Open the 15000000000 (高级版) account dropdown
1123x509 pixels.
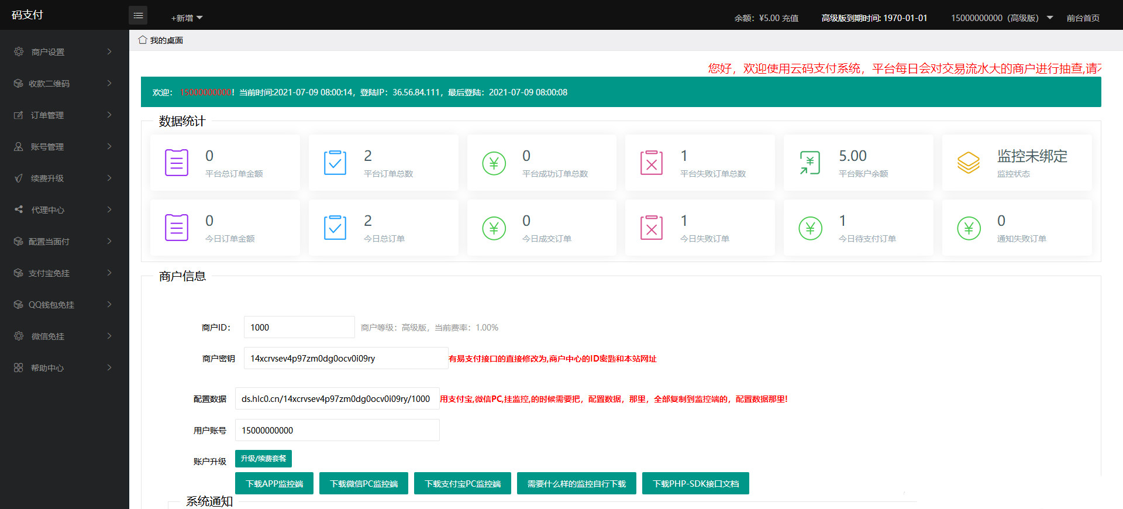(x=1001, y=18)
